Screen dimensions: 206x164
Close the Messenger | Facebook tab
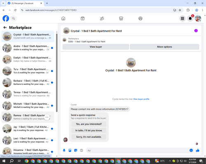41,3
